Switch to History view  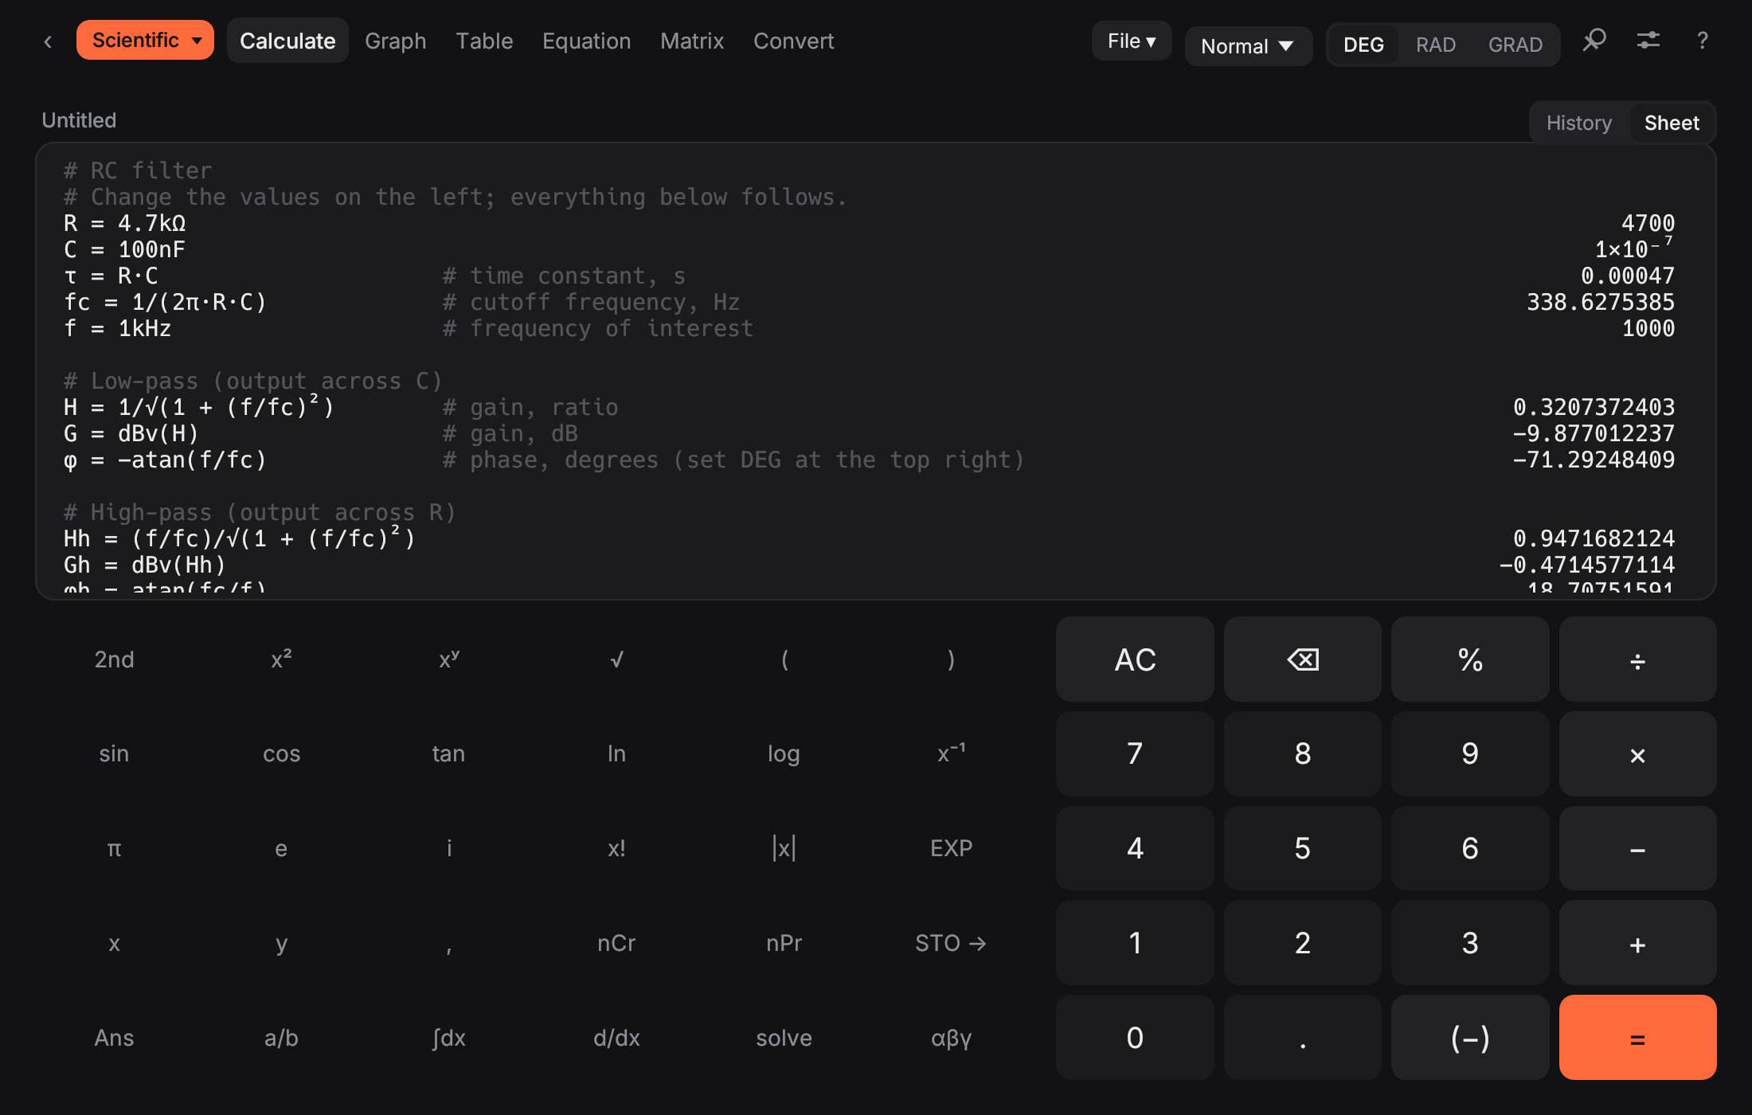tap(1578, 123)
